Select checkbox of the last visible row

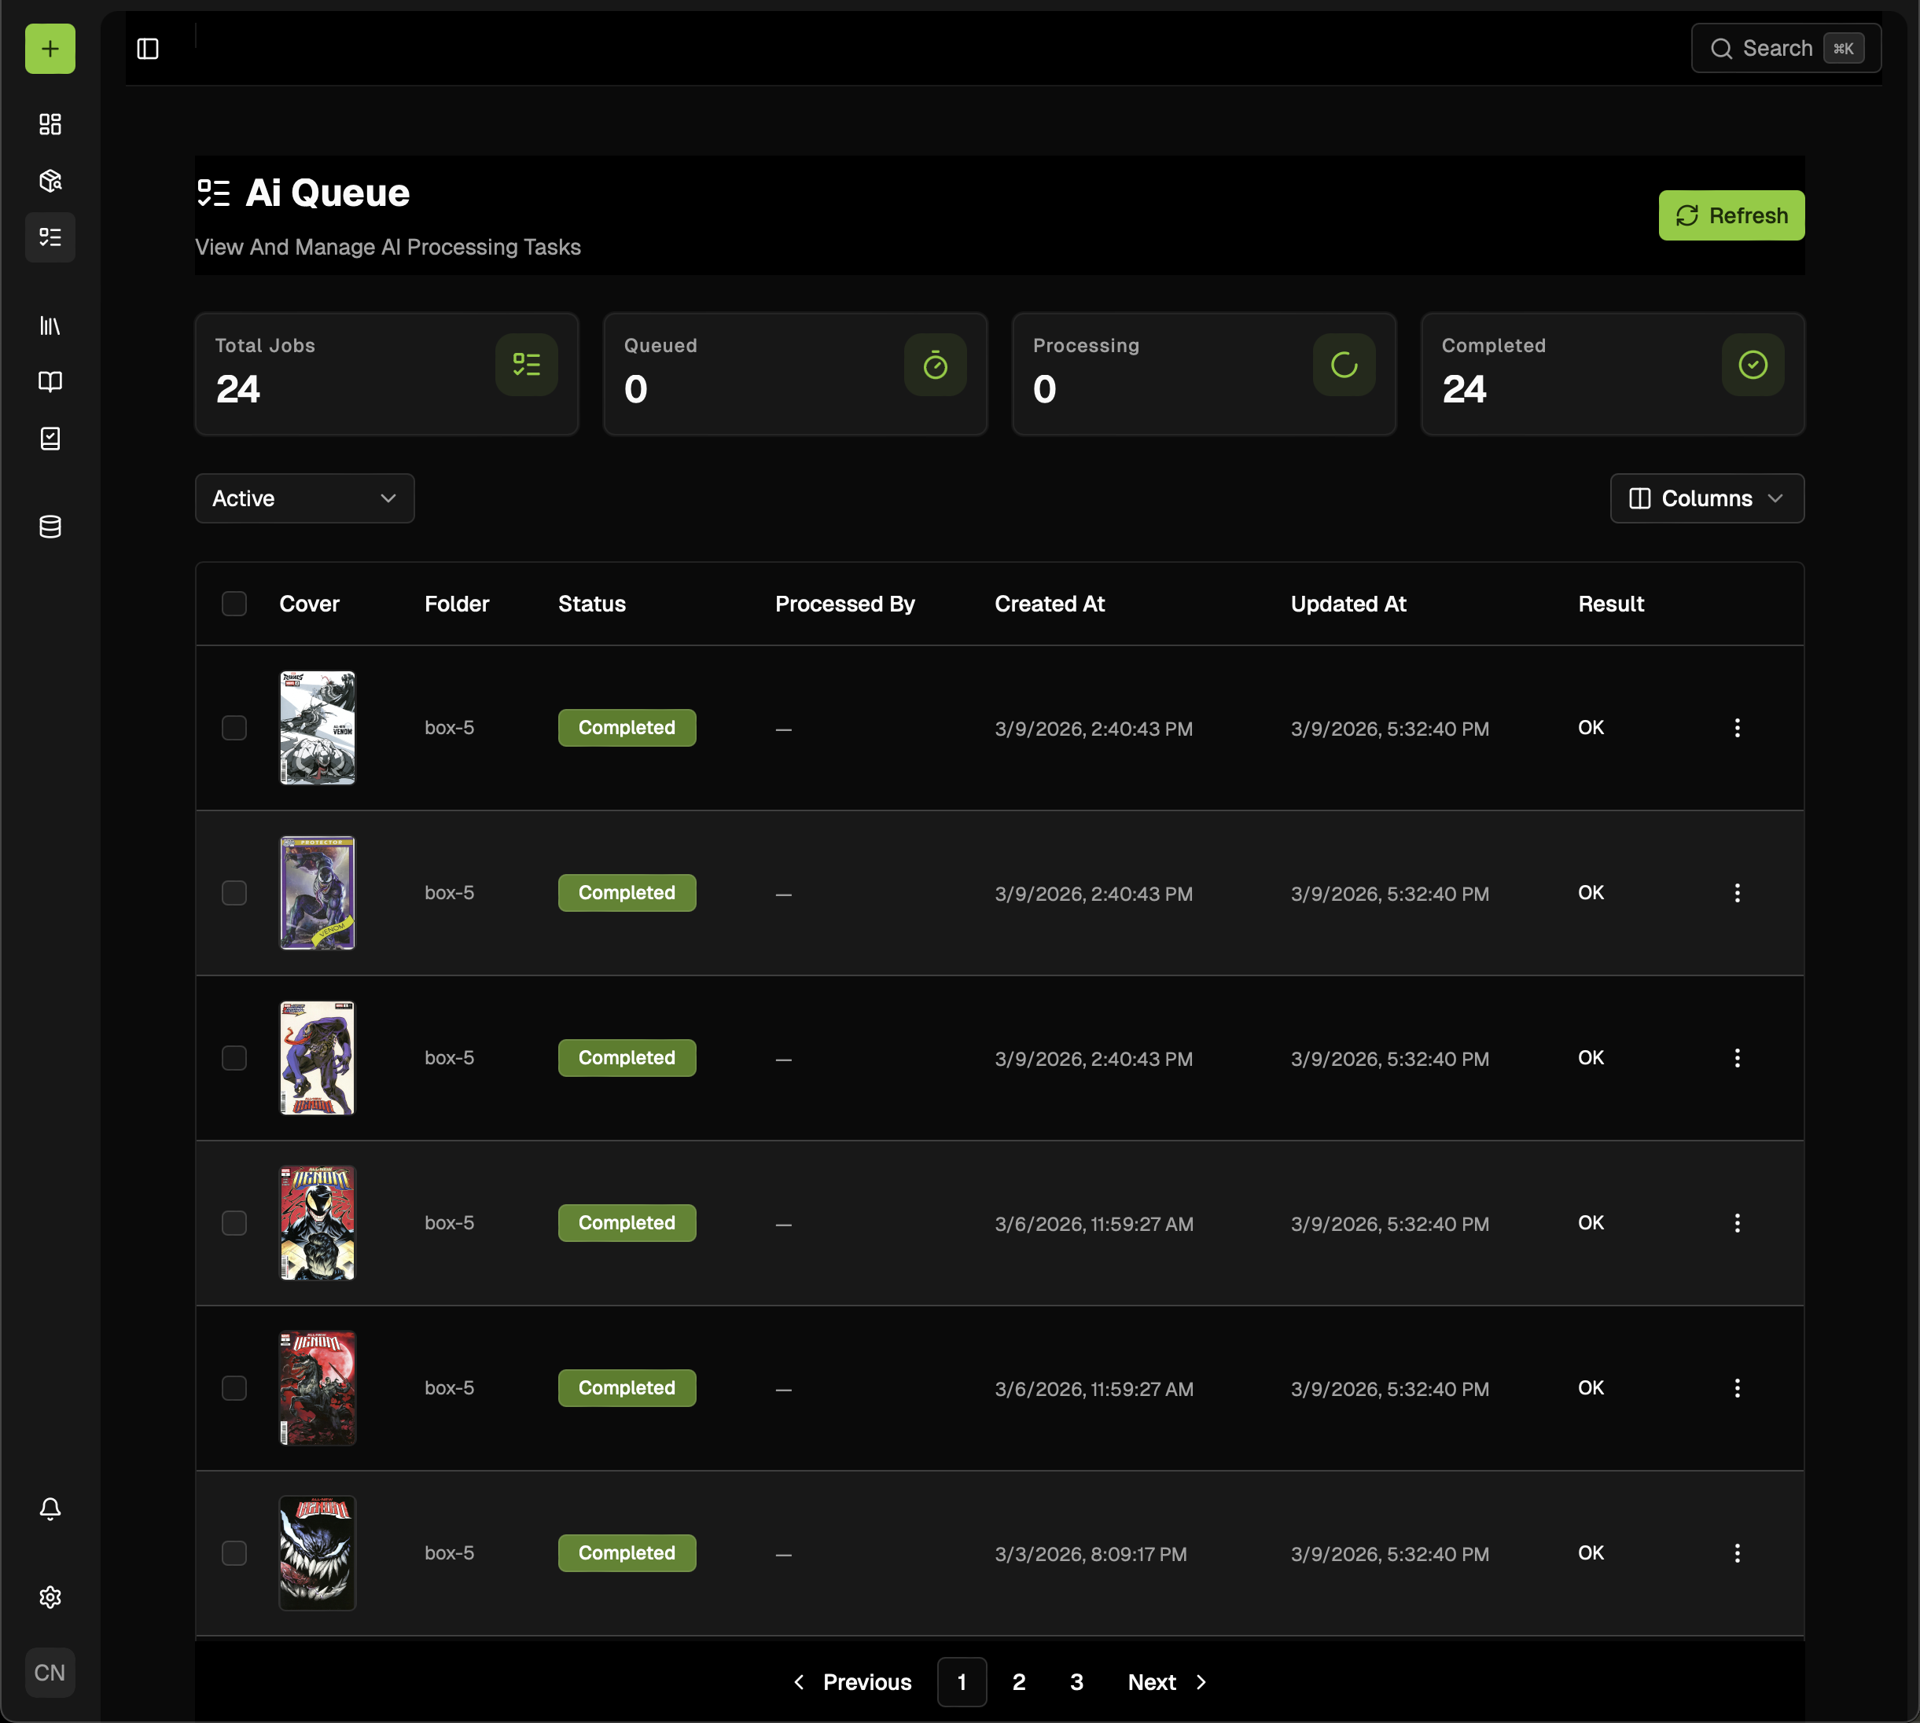[234, 1552]
